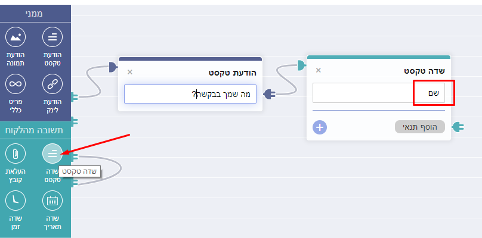Pick the paperclip file upload (העלאת קובץ) icon
This screenshot has width=482, height=238.
tap(16, 154)
